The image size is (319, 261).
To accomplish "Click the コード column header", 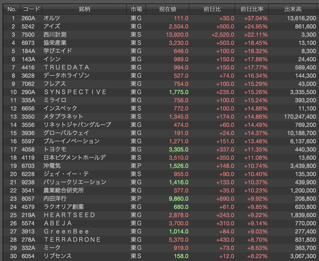I will pyautogui.click(x=31, y=9).
